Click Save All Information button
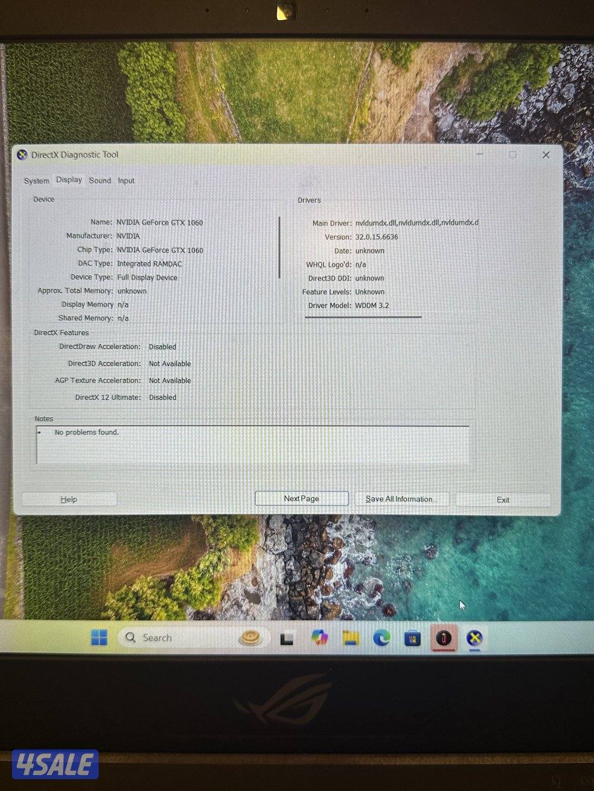The image size is (594, 791). [401, 499]
